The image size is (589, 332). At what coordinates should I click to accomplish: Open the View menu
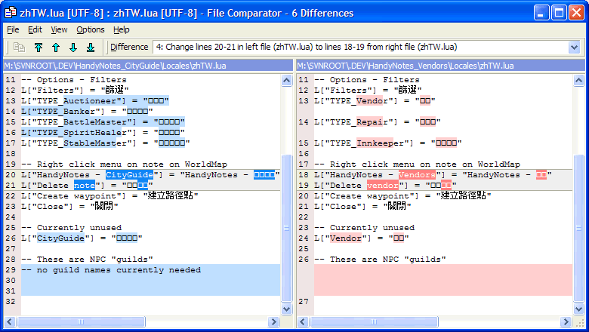point(59,29)
